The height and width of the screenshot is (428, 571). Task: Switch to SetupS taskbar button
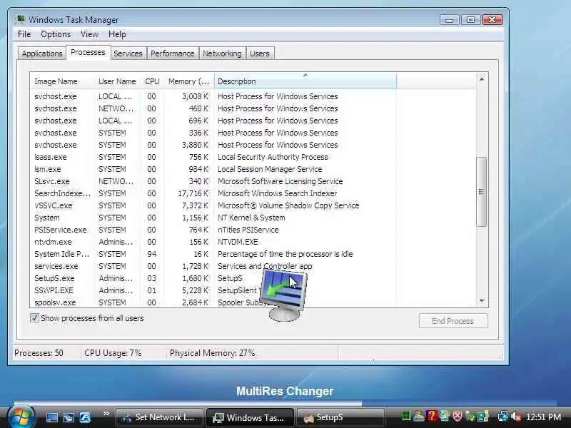click(x=341, y=417)
